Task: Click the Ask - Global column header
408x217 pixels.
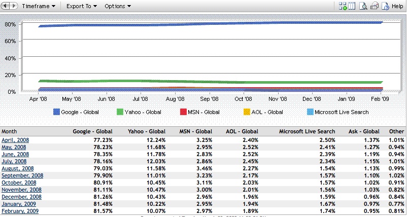Action: tap(364, 131)
